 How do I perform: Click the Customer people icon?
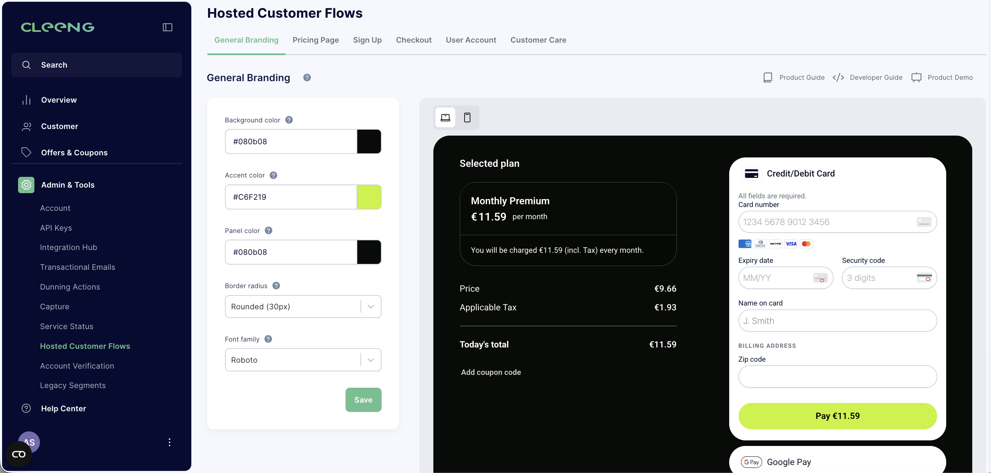[26, 127]
